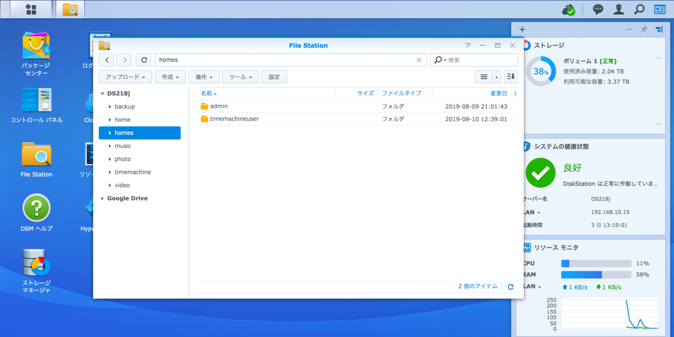674x337 pixels.
Task: Open Control Panel desktop icon
Action: pyautogui.click(x=37, y=105)
